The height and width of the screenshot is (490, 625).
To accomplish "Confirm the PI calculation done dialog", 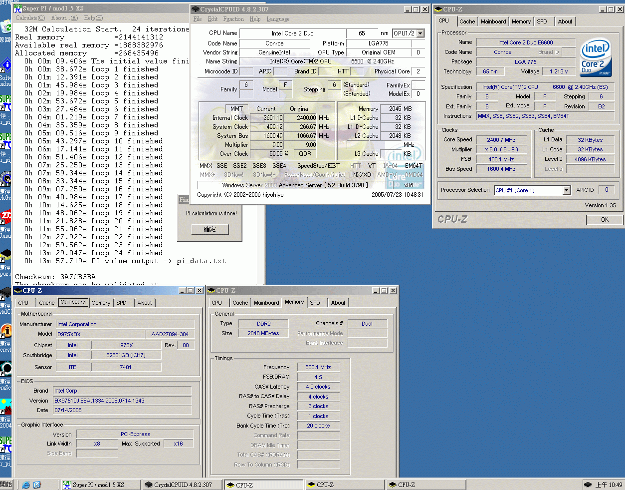I will pos(210,229).
